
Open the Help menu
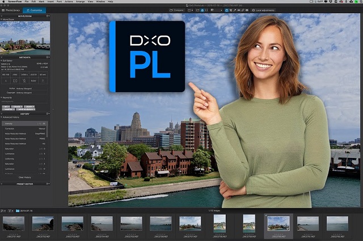tap(111, 1)
